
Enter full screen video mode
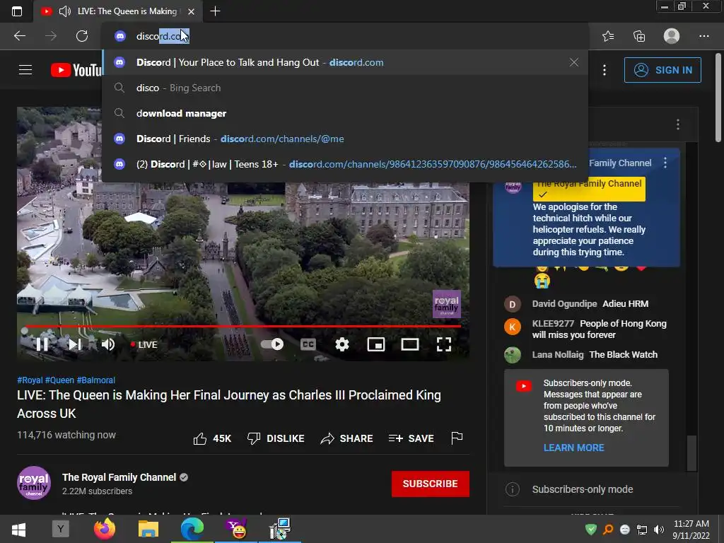coord(444,344)
